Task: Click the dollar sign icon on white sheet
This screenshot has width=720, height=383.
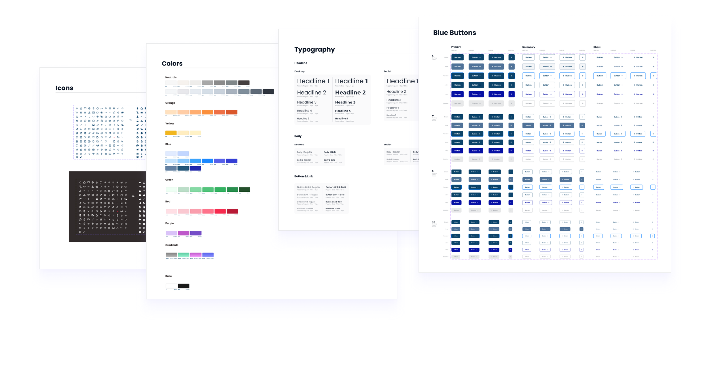Action: (x=110, y=113)
